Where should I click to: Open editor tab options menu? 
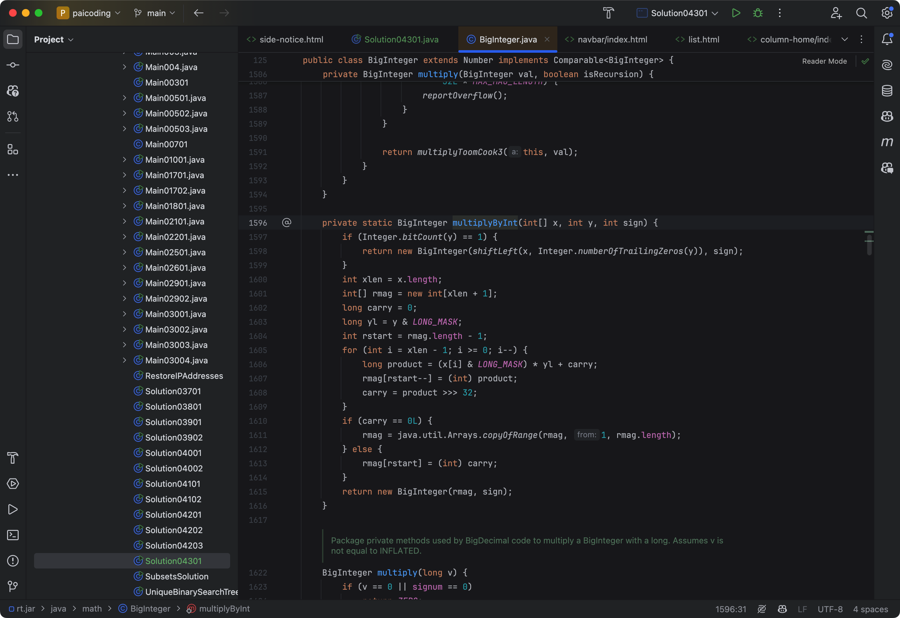[861, 40]
